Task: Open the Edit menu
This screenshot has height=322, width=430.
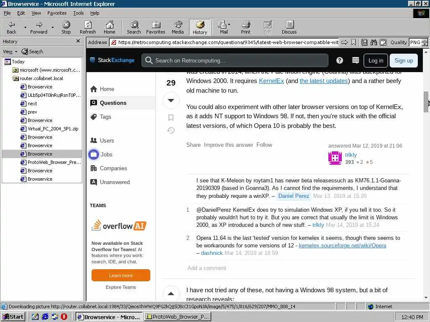Action: (21, 13)
